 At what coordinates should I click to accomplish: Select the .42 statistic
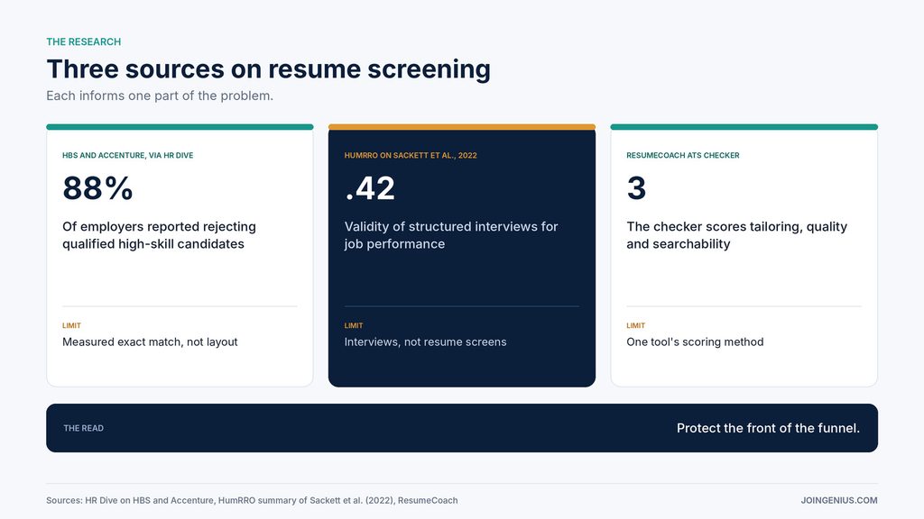pyautogui.click(x=370, y=188)
